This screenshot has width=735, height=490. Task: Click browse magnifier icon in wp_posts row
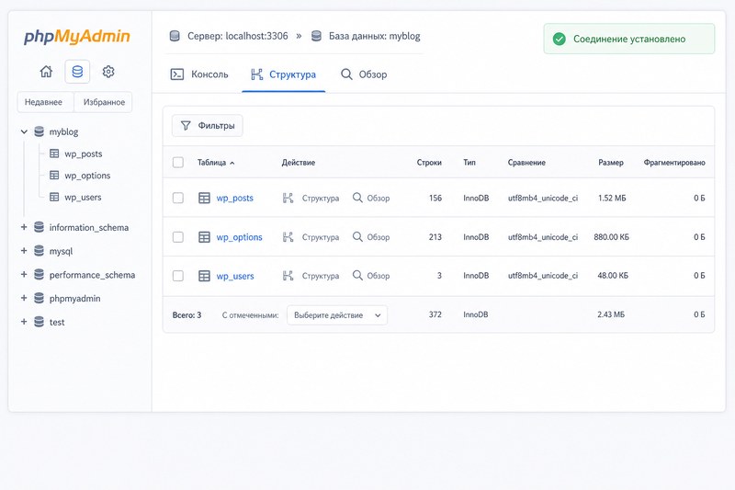357,198
